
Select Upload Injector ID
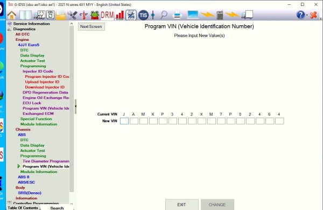(x=42, y=82)
